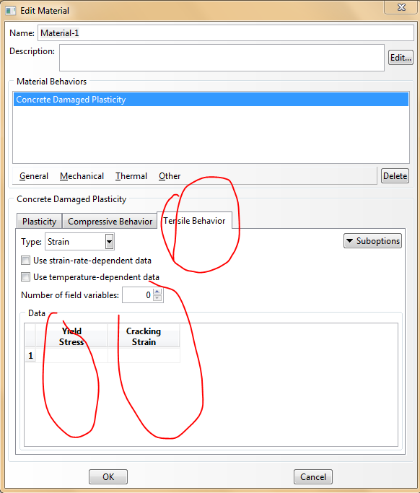420x493 pixels.
Task: Enable temperature-dependent data checkbox
Action: 25,277
